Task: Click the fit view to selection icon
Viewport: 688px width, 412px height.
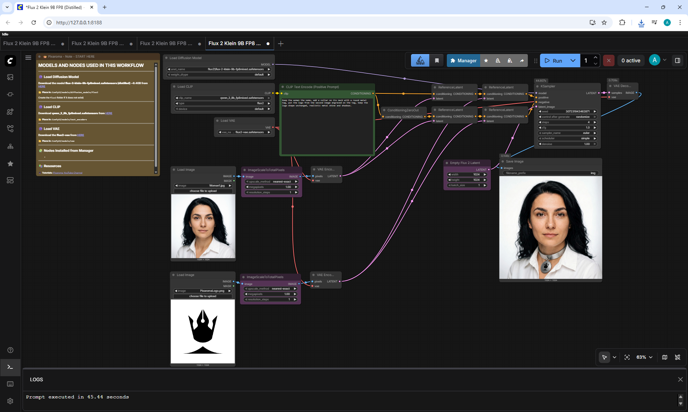Action: 627,357
